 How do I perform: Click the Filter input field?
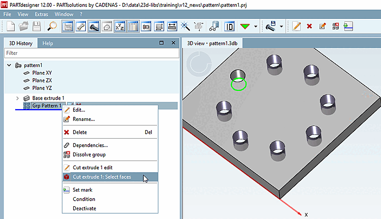[90, 53]
